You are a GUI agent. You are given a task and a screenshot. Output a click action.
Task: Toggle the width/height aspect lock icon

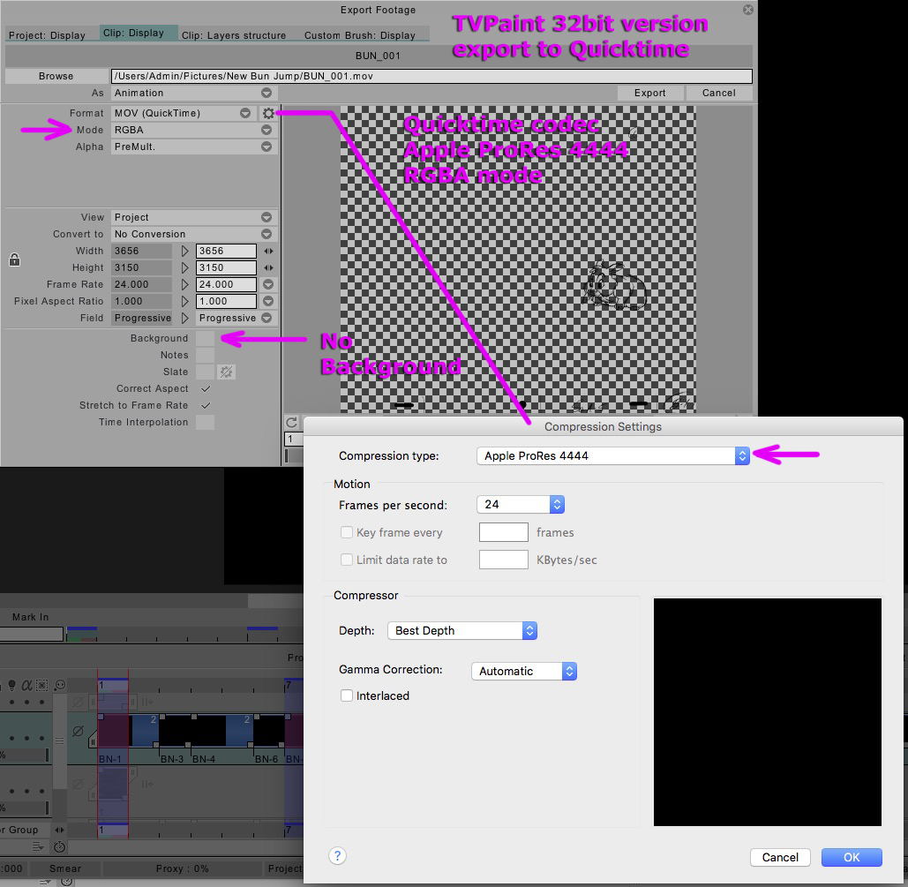tap(14, 259)
